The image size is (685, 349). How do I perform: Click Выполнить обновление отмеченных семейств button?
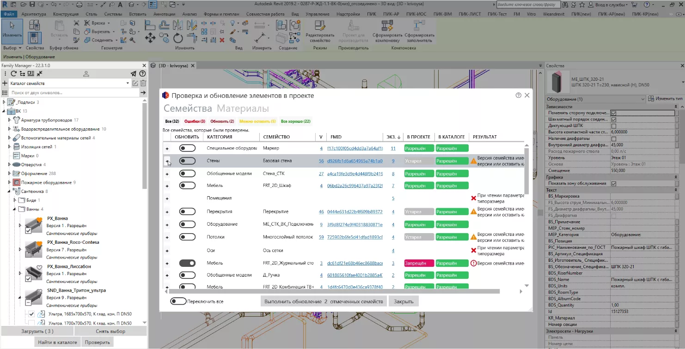tap(323, 301)
